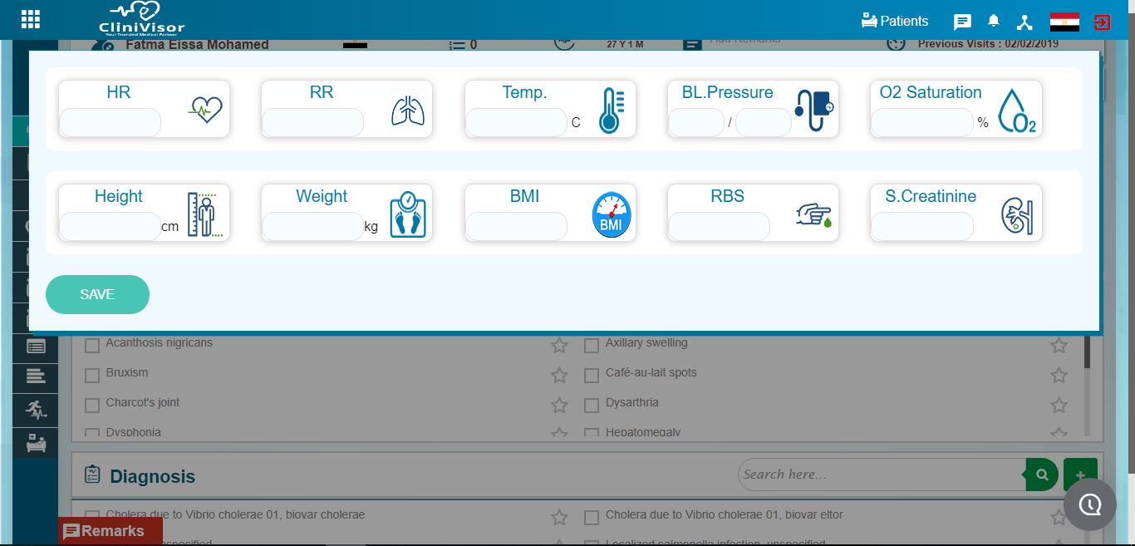Viewport: 1135px width, 546px height.
Task: Click the red logout icon
Action: 1103,22
